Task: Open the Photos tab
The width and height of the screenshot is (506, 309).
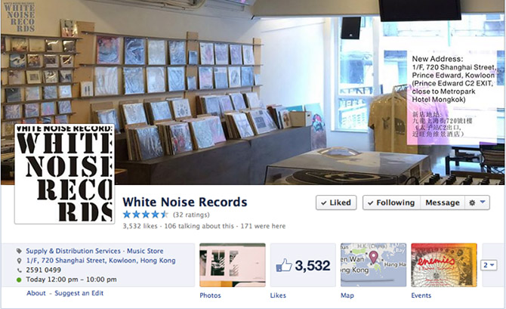Action: [210, 295]
